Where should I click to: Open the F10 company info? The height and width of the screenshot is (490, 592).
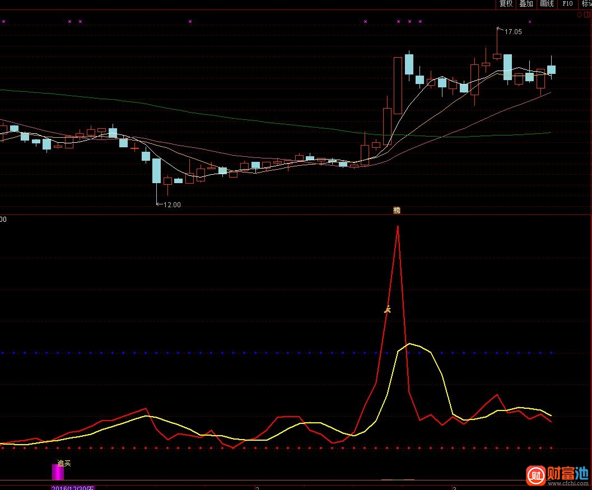[x=567, y=4]
